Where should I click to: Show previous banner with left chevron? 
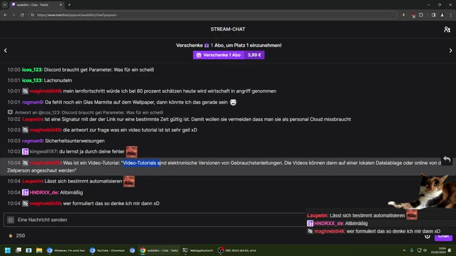pyautogui.click(x=5, y=50)
